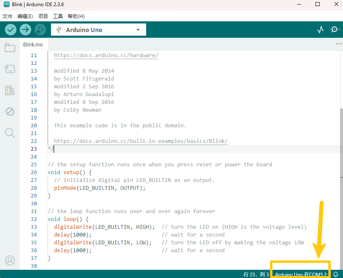The image size is (343, 278).
Task: Click the 行 23, 列 3 cursor position
Action: pos(256,274)
